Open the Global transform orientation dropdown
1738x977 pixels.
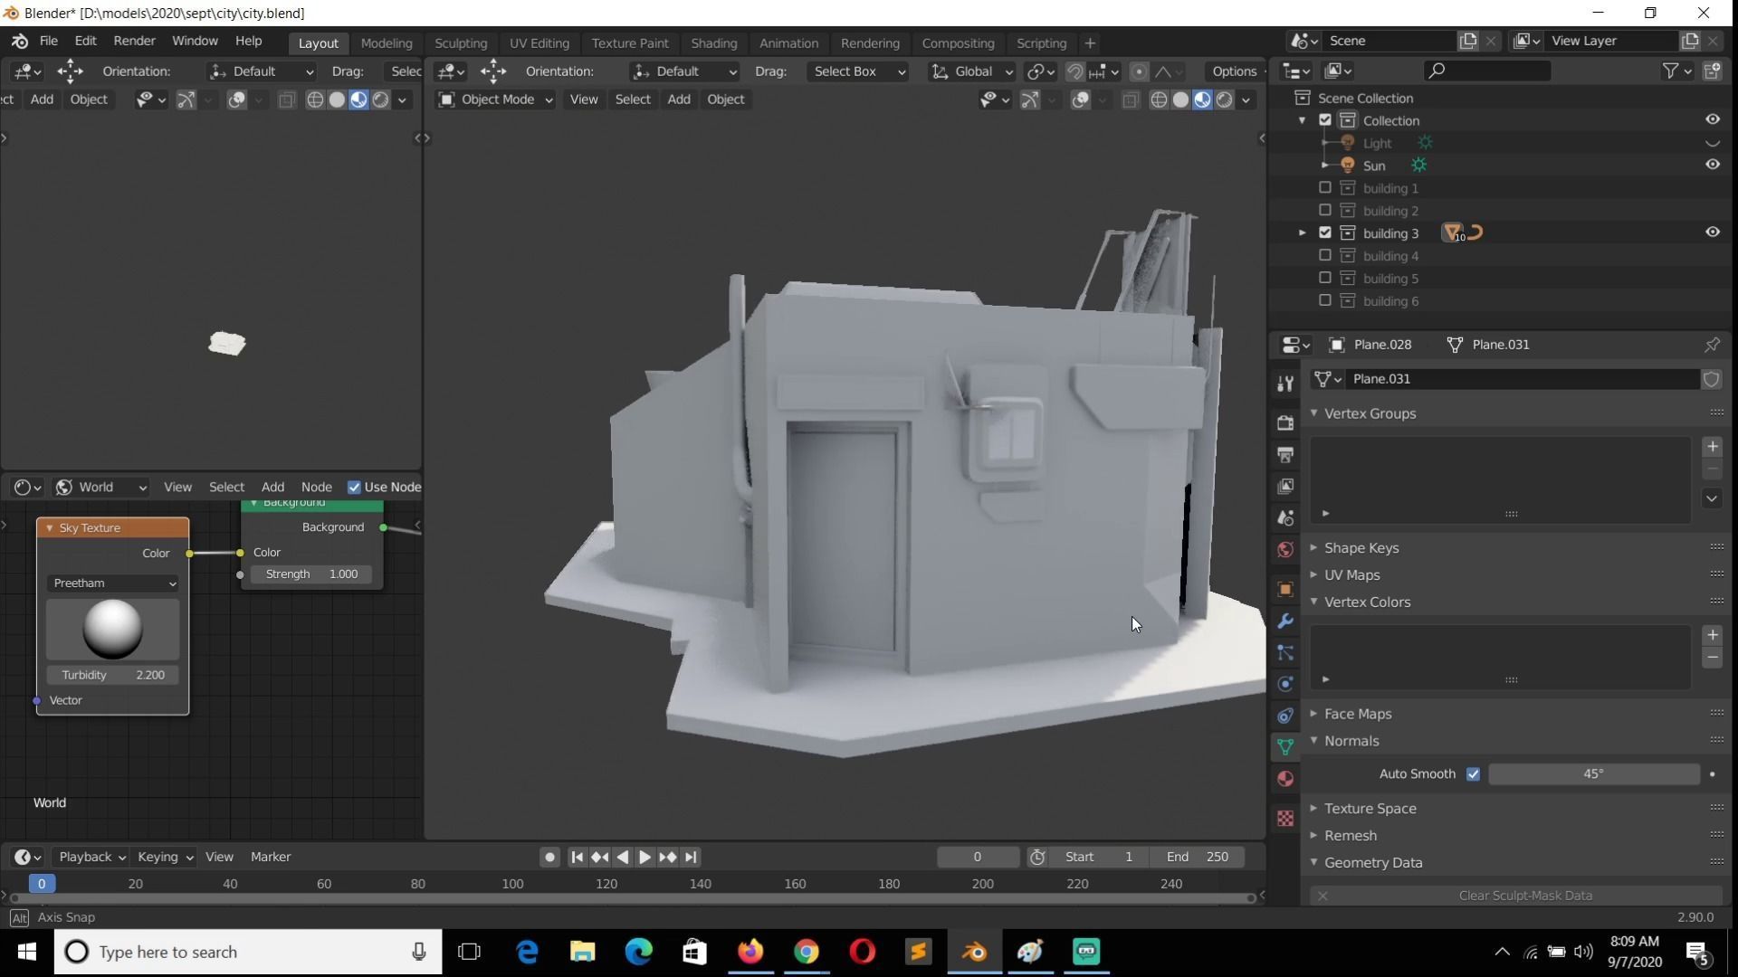(972, 71)
